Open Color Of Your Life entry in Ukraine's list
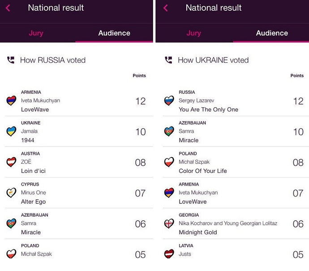This screenshot has height=271, width=309. coord(236,162)
